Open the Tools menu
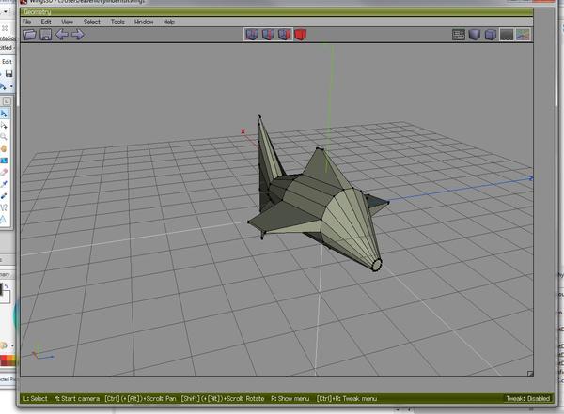The width and height of the screenshot is (564, 414). coord(117,22)
